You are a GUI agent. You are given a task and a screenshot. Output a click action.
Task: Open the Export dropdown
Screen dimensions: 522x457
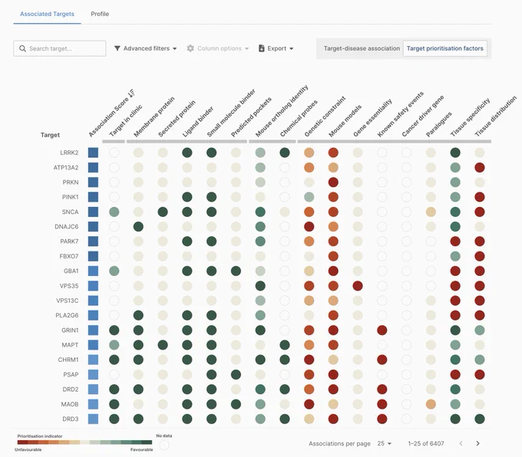coord(276,48)
